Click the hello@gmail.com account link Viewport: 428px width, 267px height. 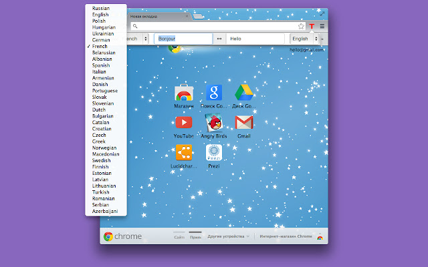pos(307,50)
